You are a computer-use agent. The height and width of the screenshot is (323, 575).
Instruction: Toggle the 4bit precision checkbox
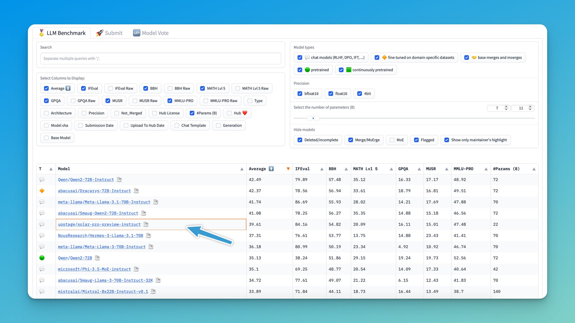[359, 94]
